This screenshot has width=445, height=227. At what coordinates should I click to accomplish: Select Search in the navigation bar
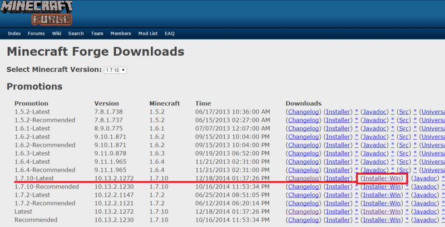click(76, 33)
